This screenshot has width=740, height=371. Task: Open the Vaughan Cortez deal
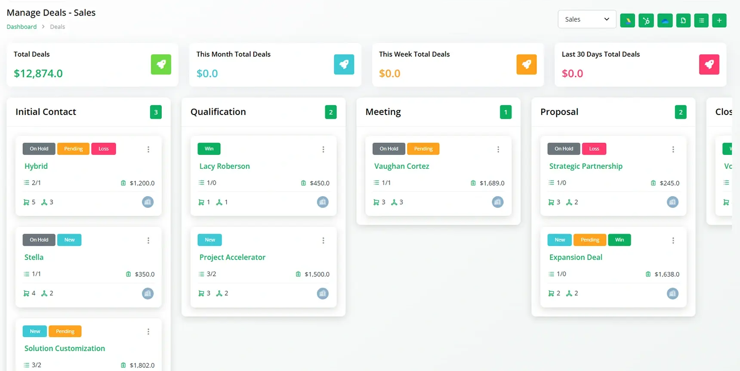coord(401,166)
